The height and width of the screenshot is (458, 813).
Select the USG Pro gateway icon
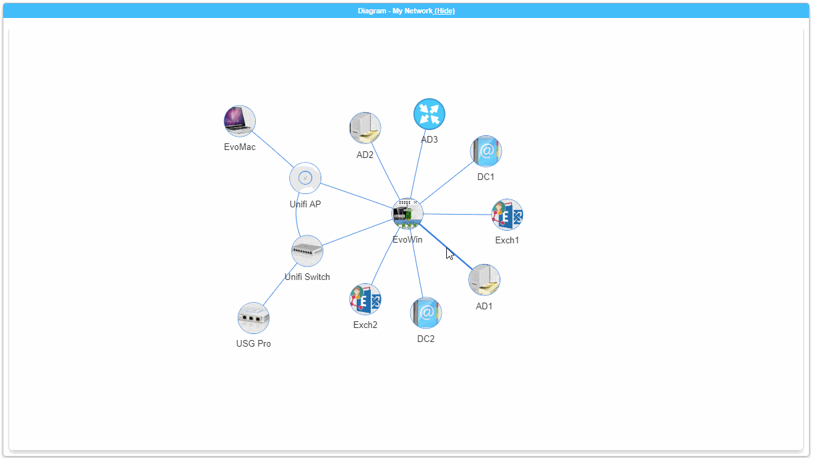pyautogui.click(x=253, y=317)
